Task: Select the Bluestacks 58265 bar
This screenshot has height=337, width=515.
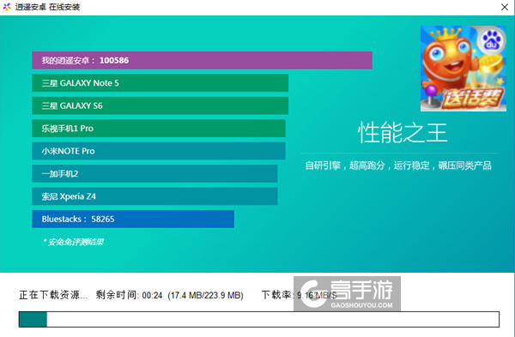Action: pos(133,219)
